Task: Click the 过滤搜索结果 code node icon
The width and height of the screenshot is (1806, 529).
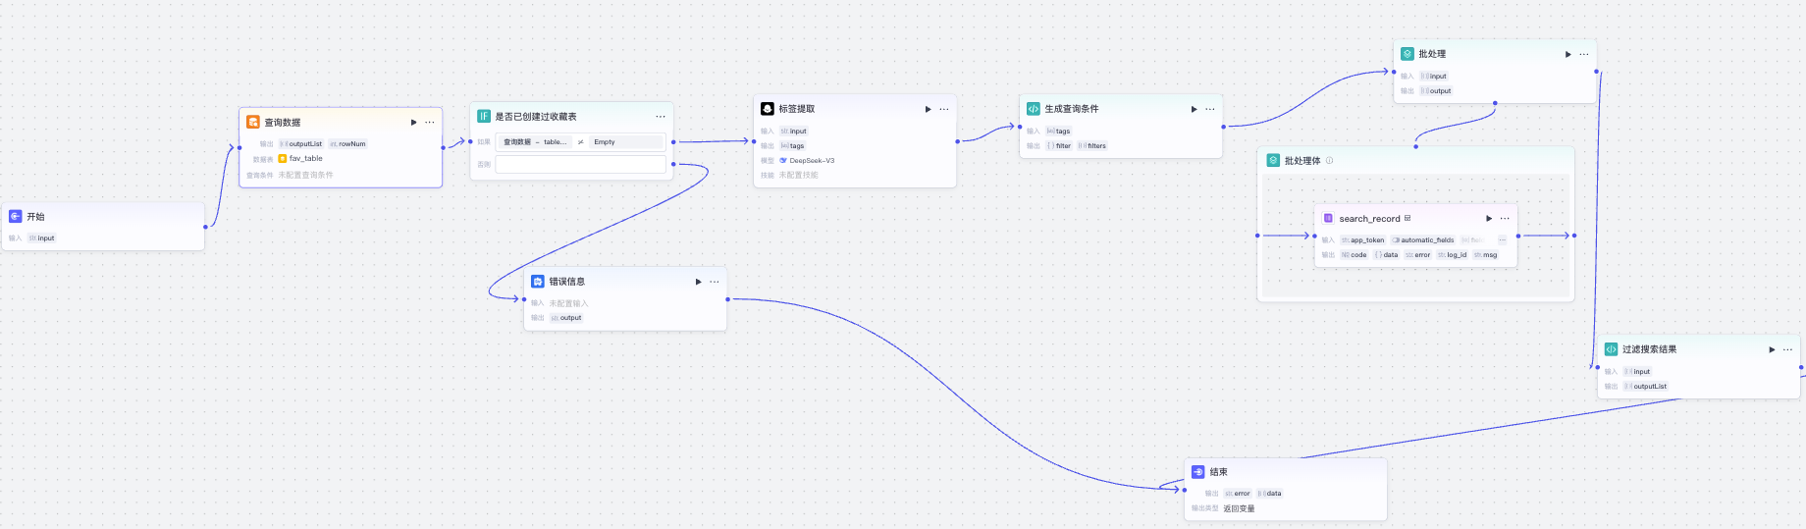Action: pos(1611,348)
